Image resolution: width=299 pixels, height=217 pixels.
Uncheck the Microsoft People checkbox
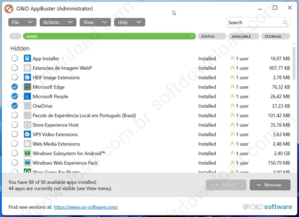[x=15, y=96]
